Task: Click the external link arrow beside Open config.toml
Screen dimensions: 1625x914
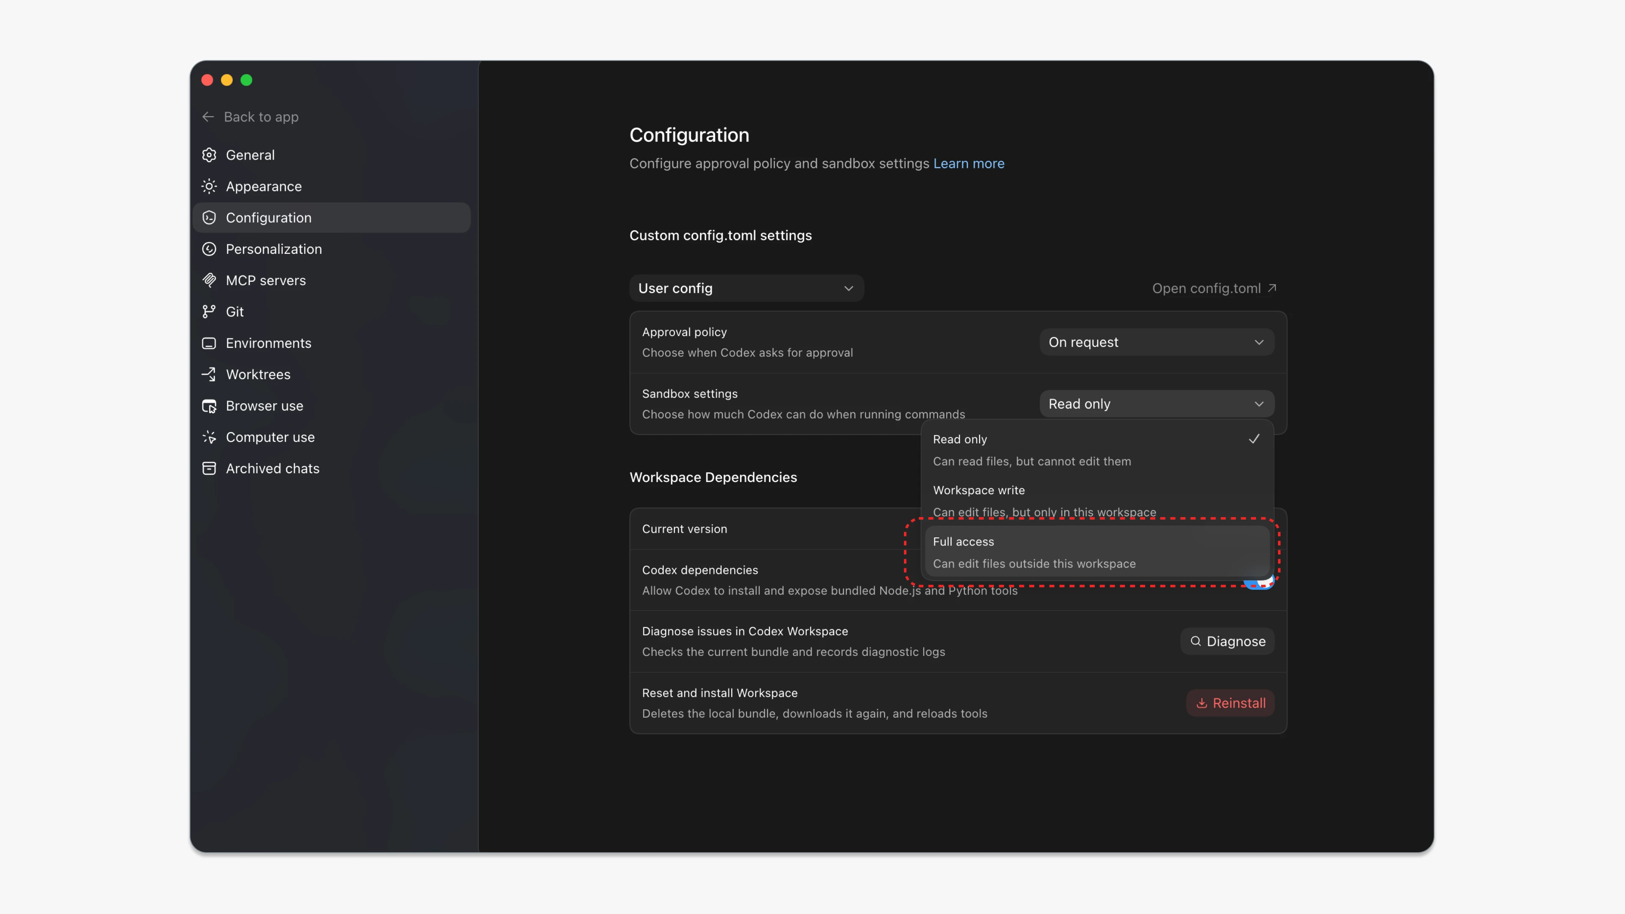Action: pos(1272,288)
